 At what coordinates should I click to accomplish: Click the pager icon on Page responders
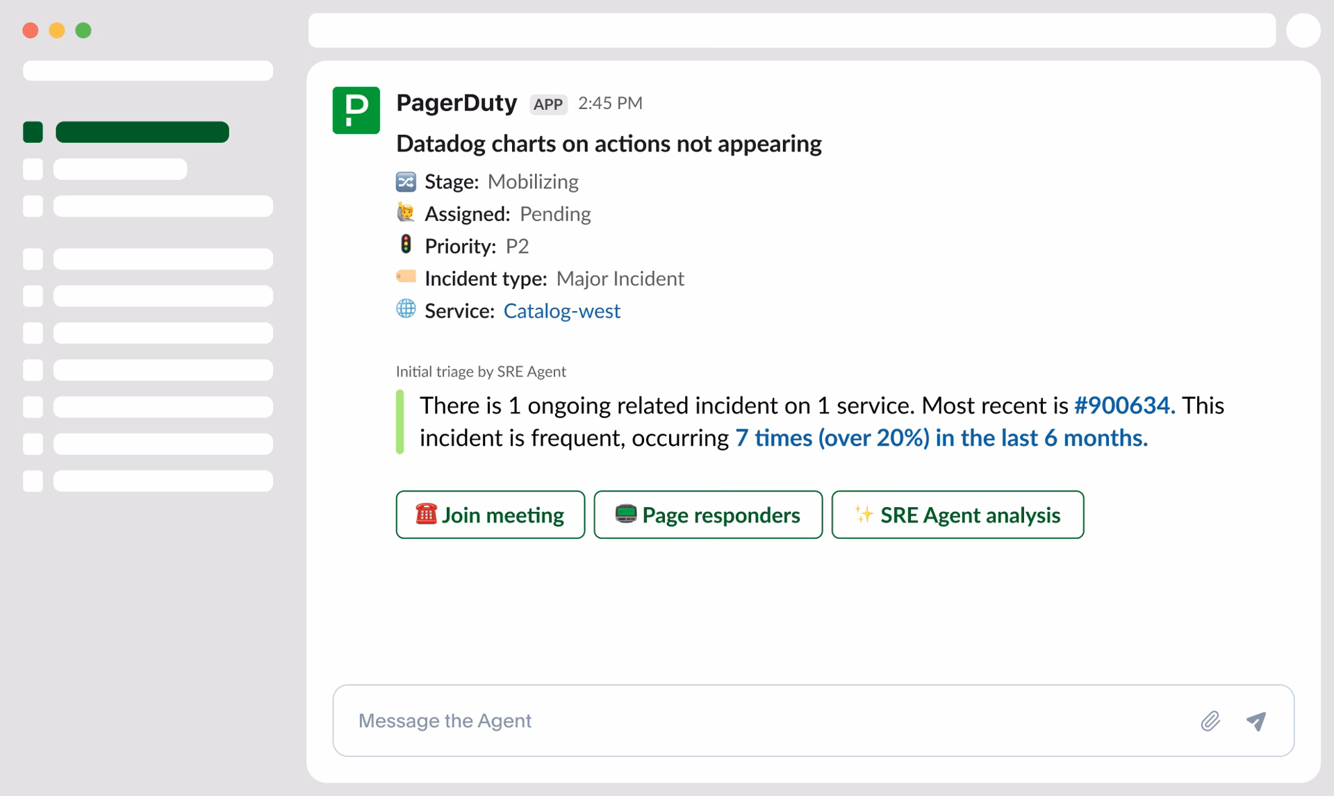pyautogui.click(x=625, y=515)
